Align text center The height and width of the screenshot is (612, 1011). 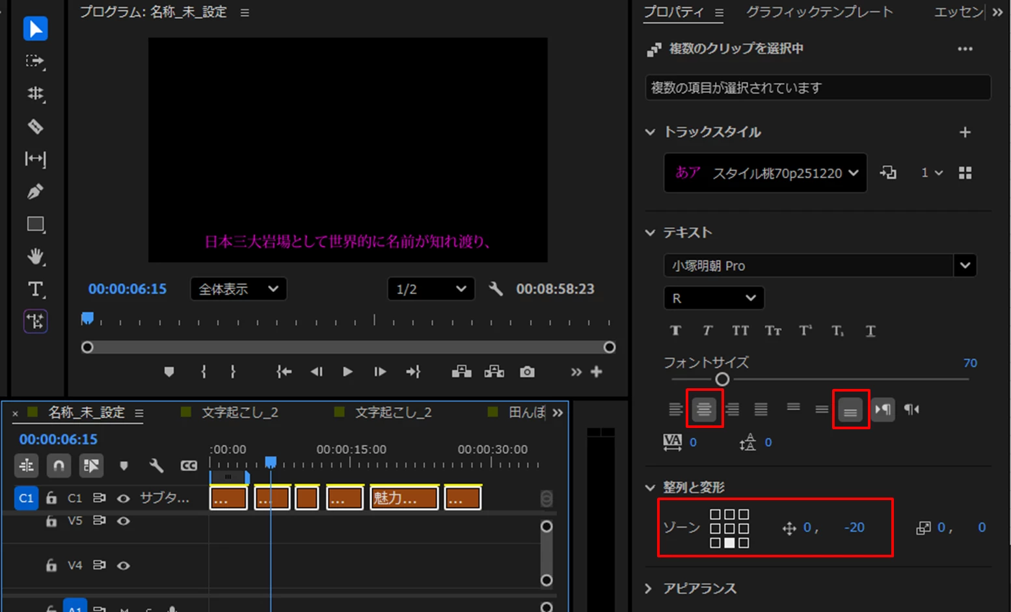tap(704, 409)
